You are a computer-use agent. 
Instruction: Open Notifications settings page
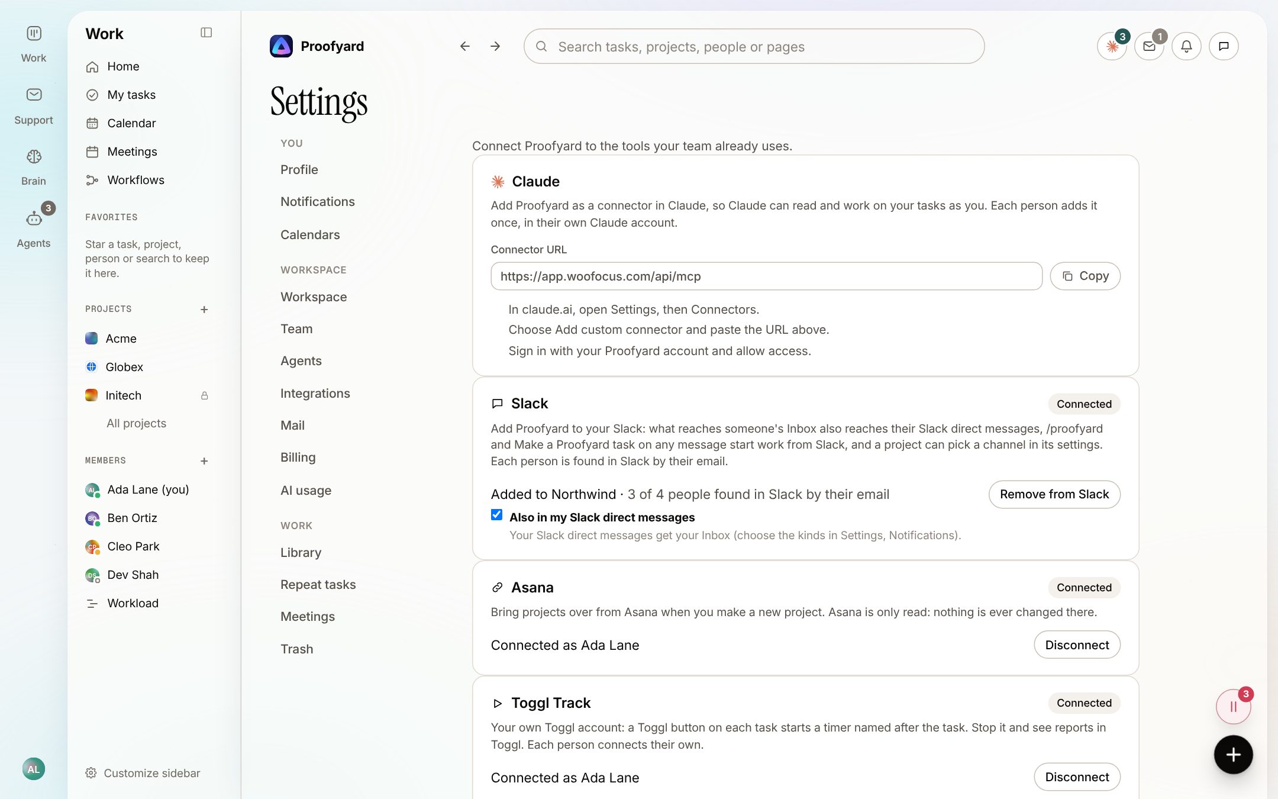coord(318,201)
